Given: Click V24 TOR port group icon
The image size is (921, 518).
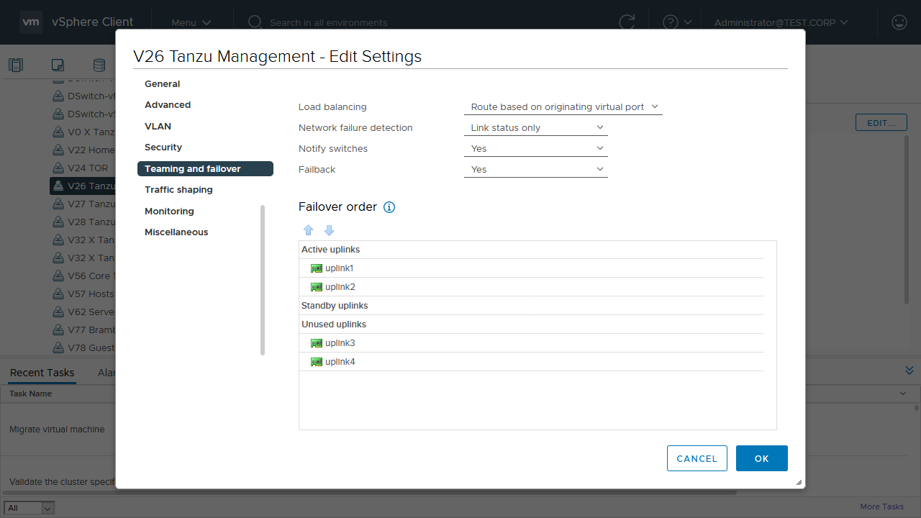Looking at the screenshot, I should pos(59,168).
